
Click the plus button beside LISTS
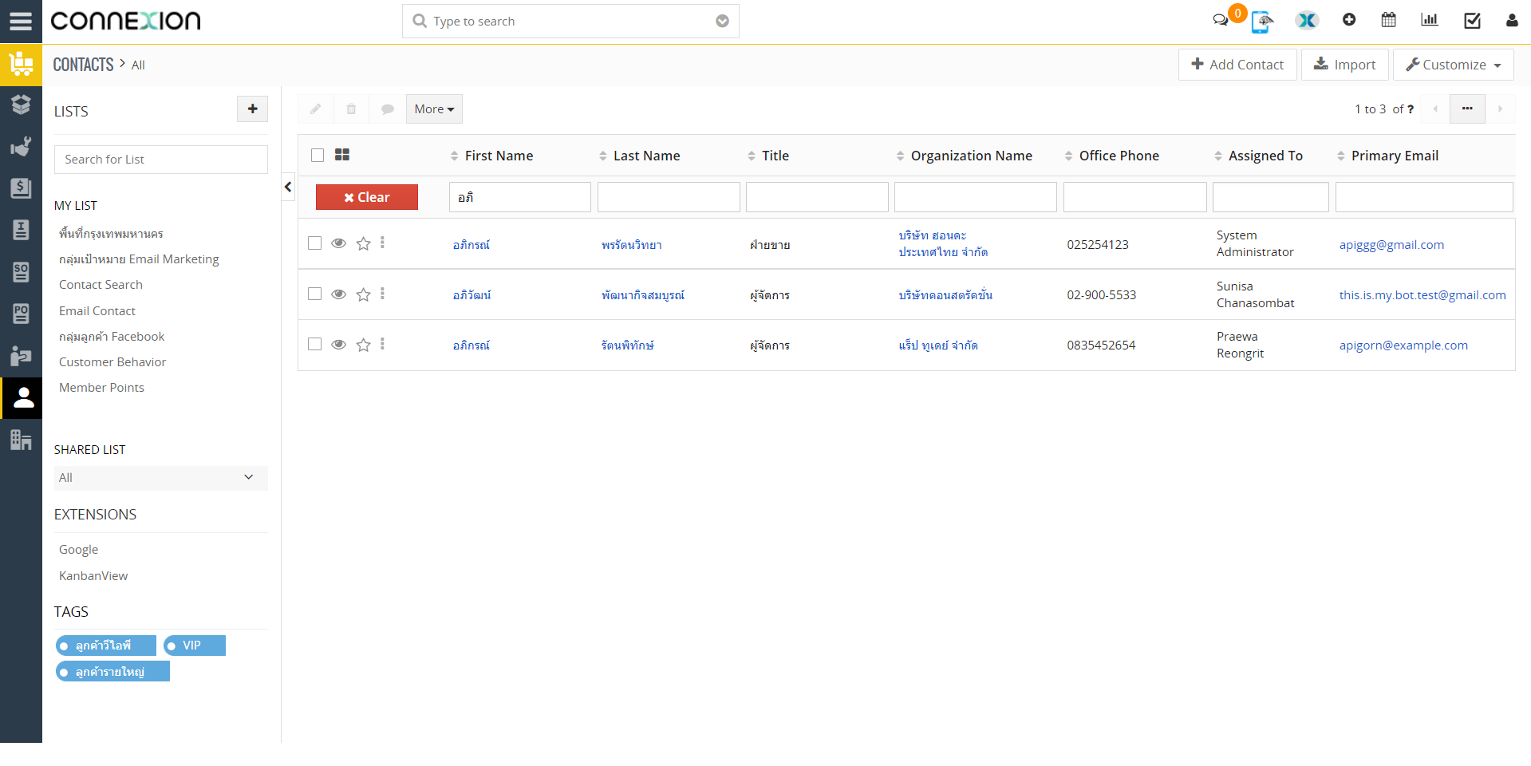252,109
